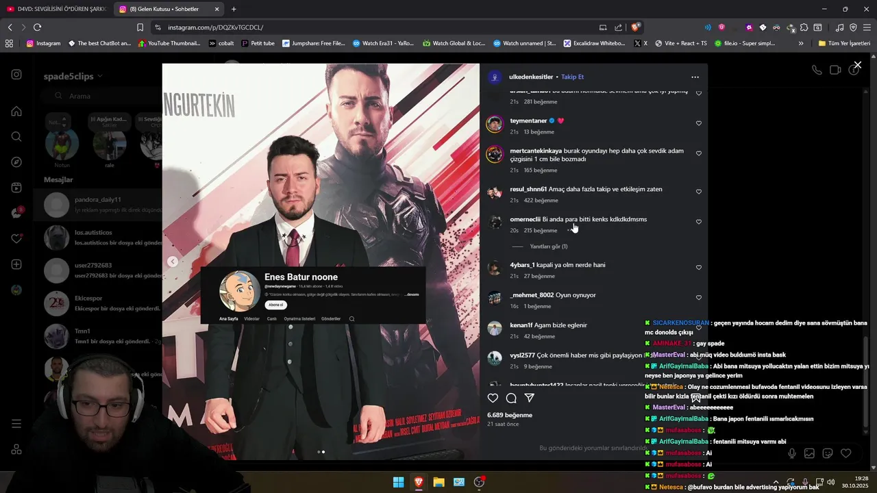The height and width of the screenshot is (493, 877).
Task: Open los.autisticos conversation
Action: point(98,238)
